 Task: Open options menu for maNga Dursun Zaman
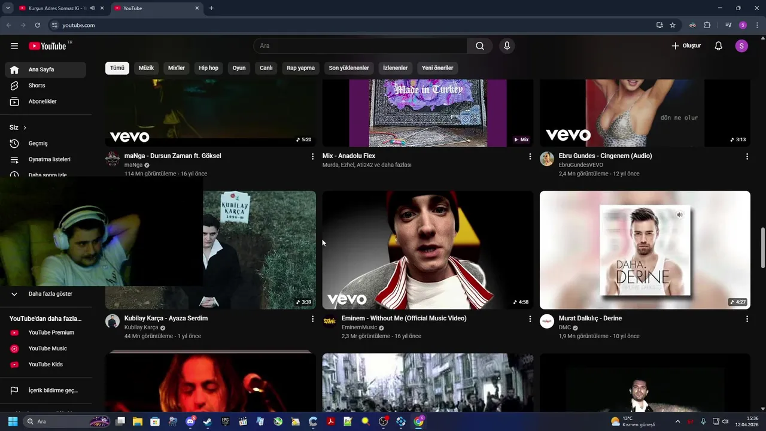point(312,156)
